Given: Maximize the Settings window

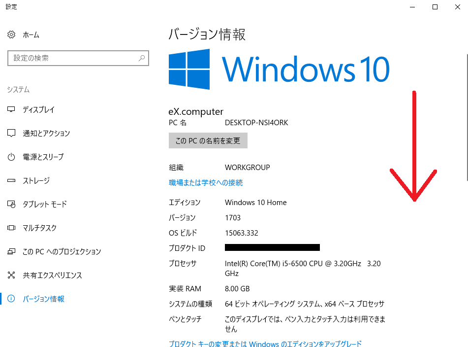Looking at the screenshot, I should click(x=435, y=7).
